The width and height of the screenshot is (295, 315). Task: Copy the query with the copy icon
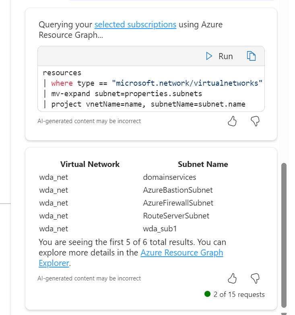point(251,56)
